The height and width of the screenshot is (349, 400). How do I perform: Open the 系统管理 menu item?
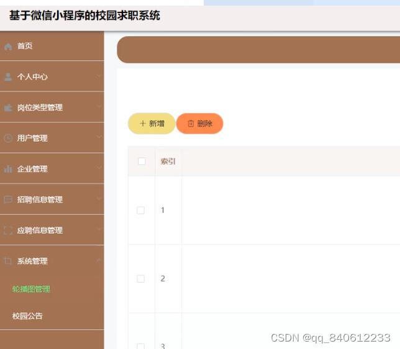click(x=52, y=261)
